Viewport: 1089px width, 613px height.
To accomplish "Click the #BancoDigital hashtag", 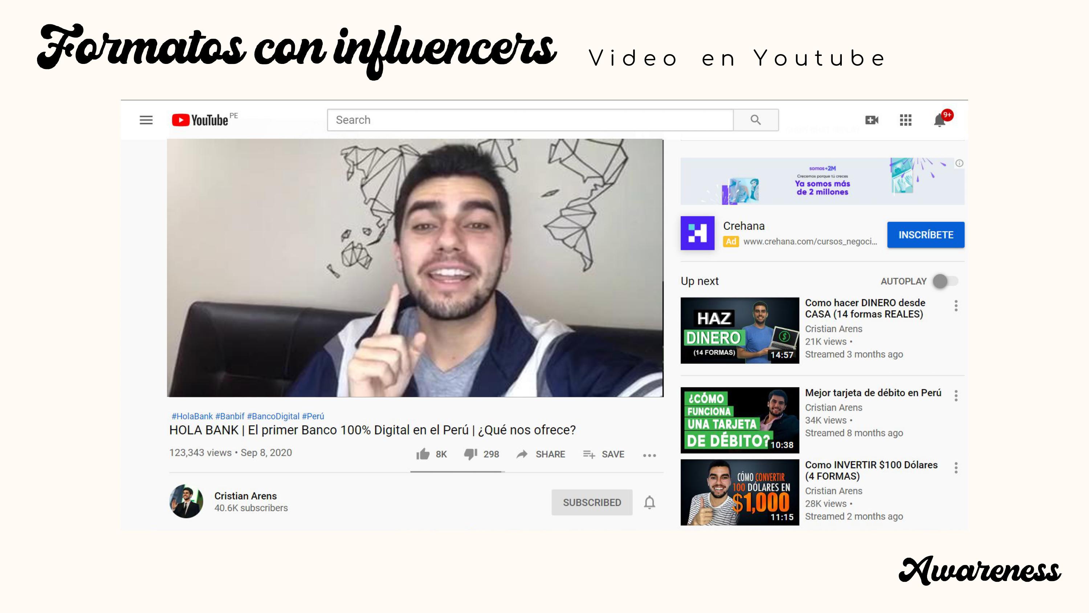I will (x=273, y=416).
